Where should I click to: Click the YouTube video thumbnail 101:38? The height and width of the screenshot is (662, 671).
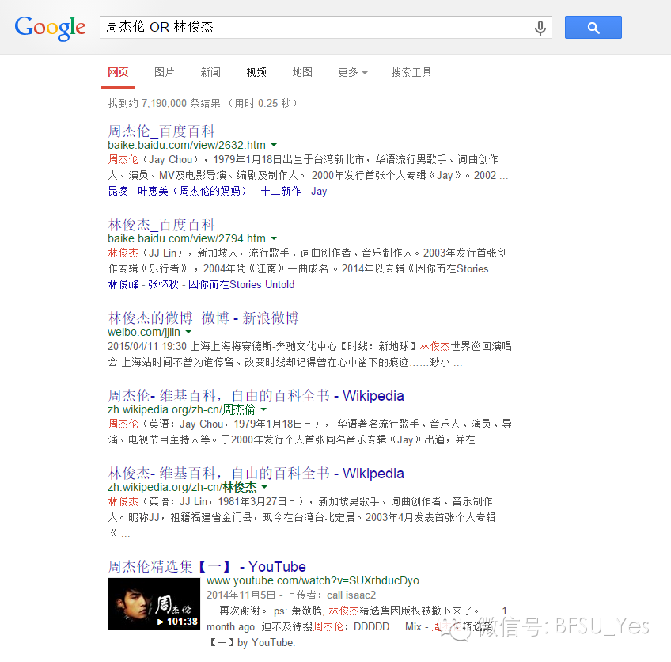pyautogui.click(x=154, y=603)
